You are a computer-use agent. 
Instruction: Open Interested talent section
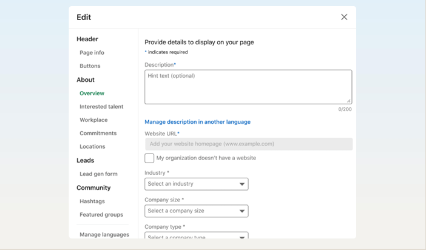(101, 107)
